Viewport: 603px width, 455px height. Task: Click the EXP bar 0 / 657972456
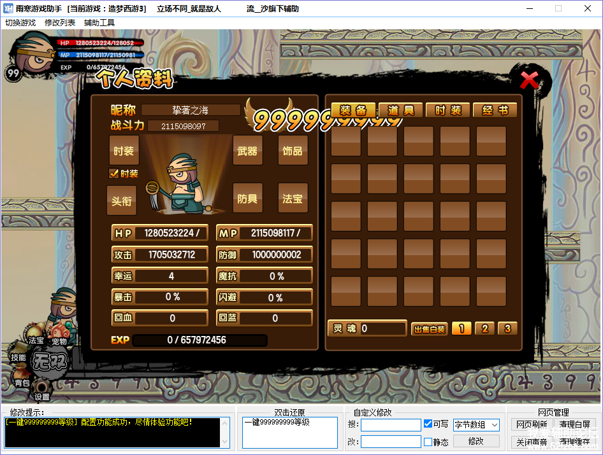(x=200, y=340)
